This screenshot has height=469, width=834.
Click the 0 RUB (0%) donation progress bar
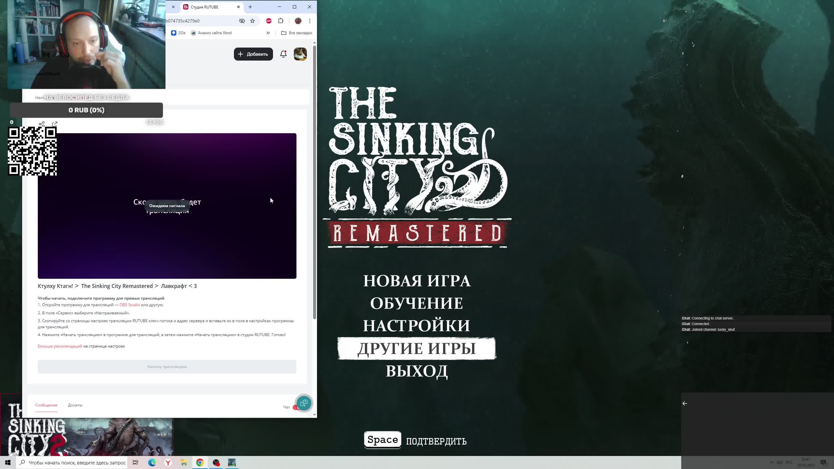coord(86,110)
